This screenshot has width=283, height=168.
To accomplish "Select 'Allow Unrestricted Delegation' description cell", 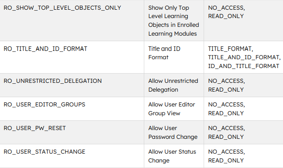I will tap(173, 85).
